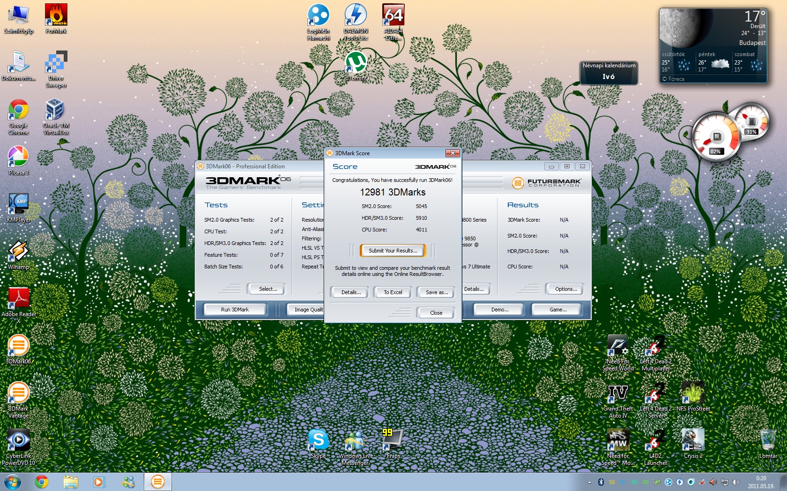The image size is (787, 491).
Task: Open score Details in 3DMark Score dialog
Action: point(351,292)
